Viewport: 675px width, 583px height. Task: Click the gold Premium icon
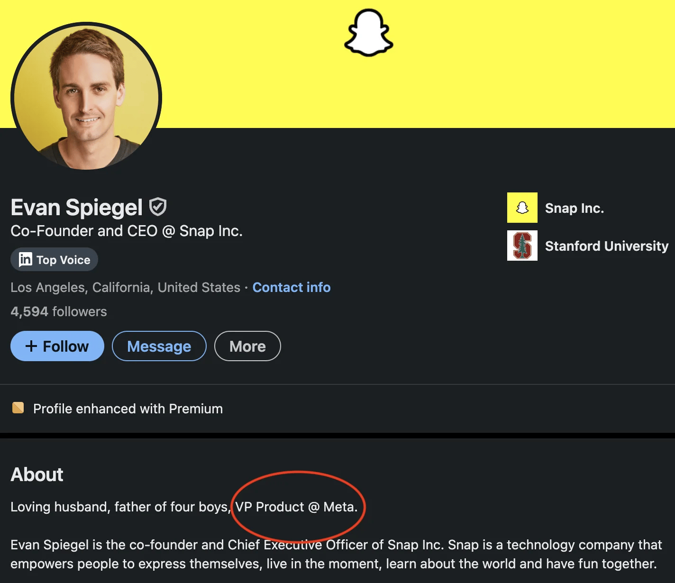[18, 408]
